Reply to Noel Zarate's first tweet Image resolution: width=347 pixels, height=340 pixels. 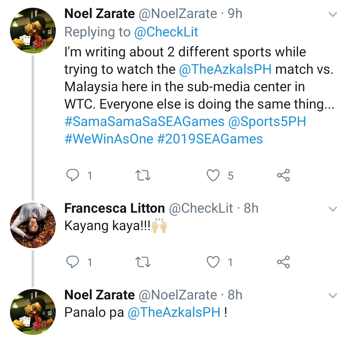[72, 175]
